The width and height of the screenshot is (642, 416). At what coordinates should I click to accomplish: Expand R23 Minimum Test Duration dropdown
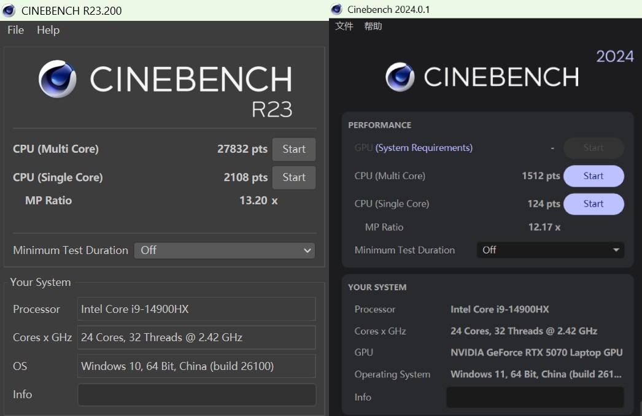point(224,250)
